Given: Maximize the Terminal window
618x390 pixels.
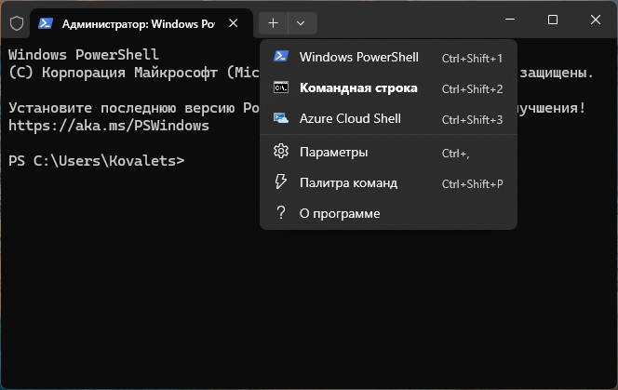Looking at the screenshot, I should pyautogui.click(x=553, y=20).
